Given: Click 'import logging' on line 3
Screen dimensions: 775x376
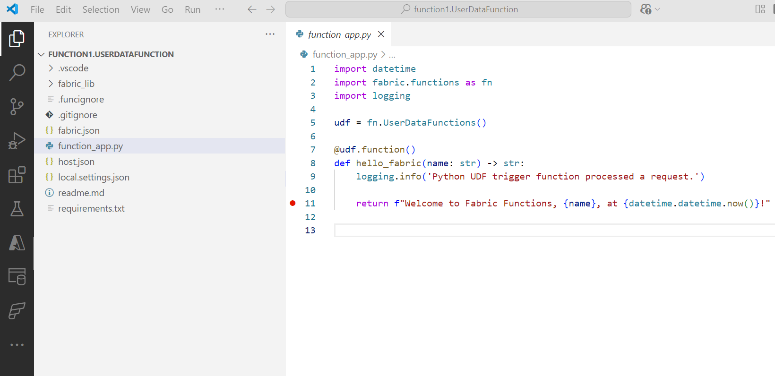Looking at the screenshot, I should tap(372, 96).
